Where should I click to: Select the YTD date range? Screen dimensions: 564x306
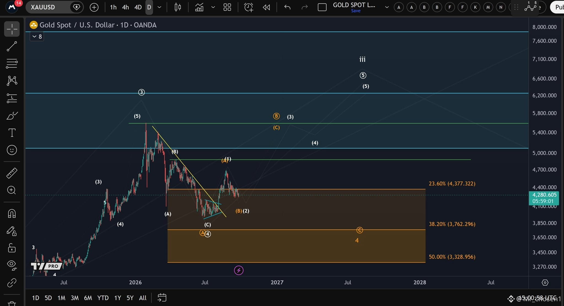point(103,298)
